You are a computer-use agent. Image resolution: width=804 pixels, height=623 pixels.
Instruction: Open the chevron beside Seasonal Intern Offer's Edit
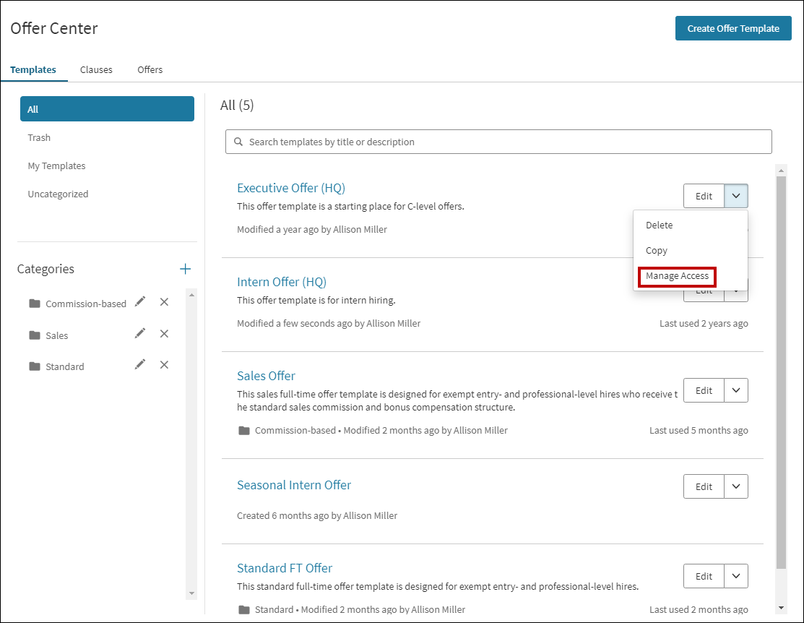735,486
